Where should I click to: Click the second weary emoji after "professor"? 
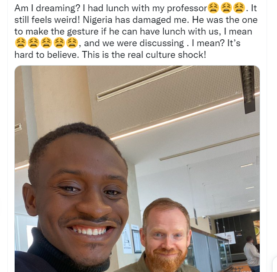pos(226,8)
